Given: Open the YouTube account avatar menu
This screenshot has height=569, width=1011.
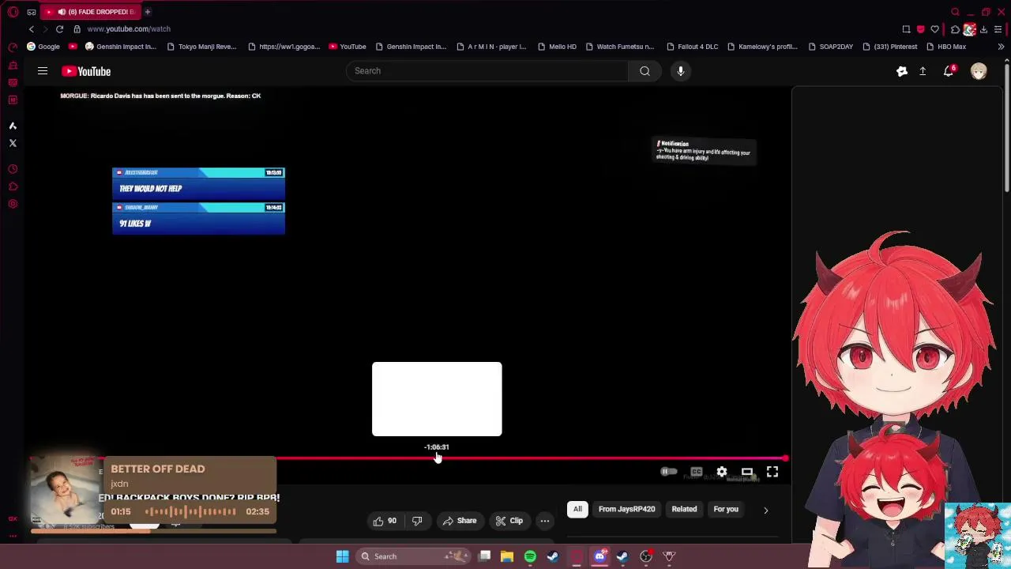Looking at the screenshot, I should (979, 71).
